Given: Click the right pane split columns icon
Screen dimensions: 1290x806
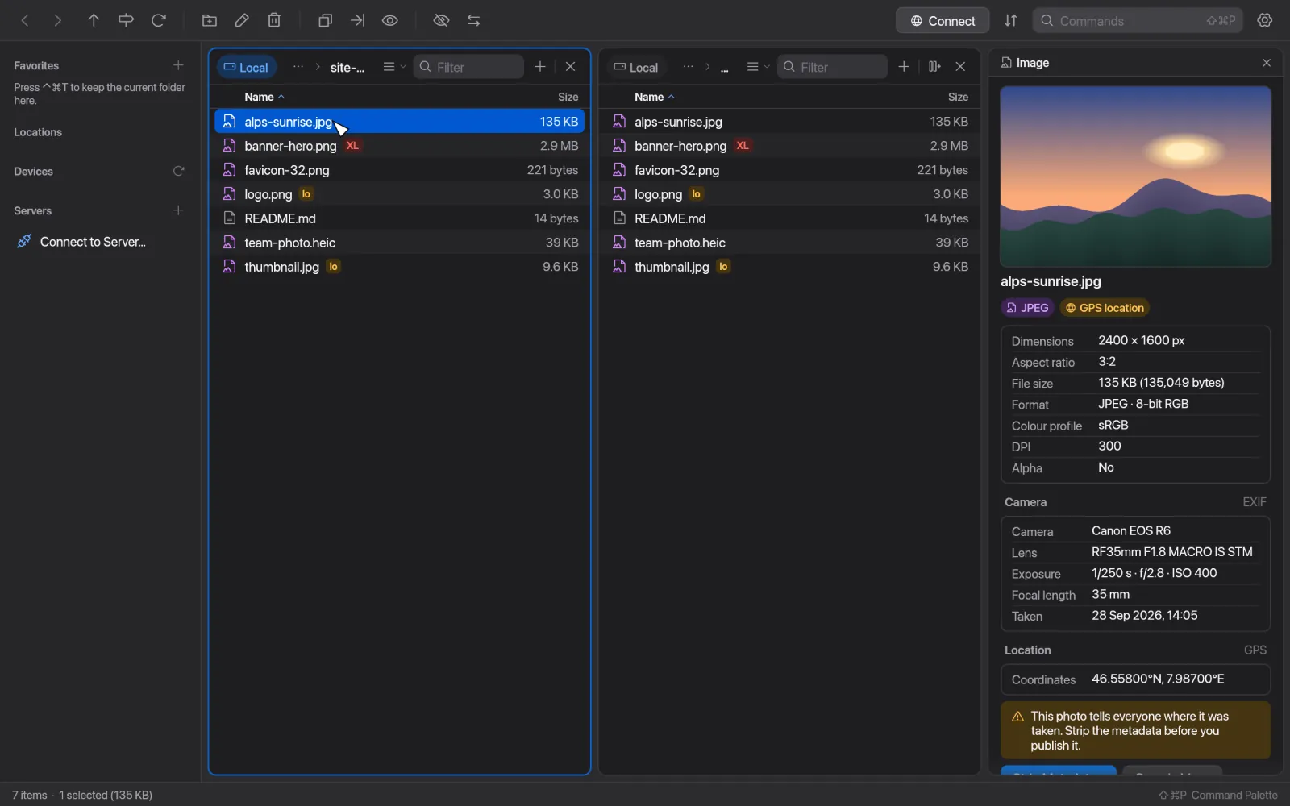Looking at the screenshot, I should [x=934, y=67].
